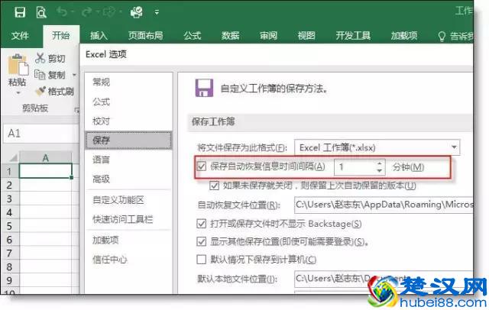The height and width of the screenshot is (310, 489).
Task: Switch to the 开发工具 ribbon tab
Action: point(353,36)
